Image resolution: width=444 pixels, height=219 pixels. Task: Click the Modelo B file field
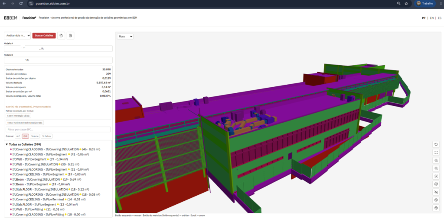(x=58, y=60)
